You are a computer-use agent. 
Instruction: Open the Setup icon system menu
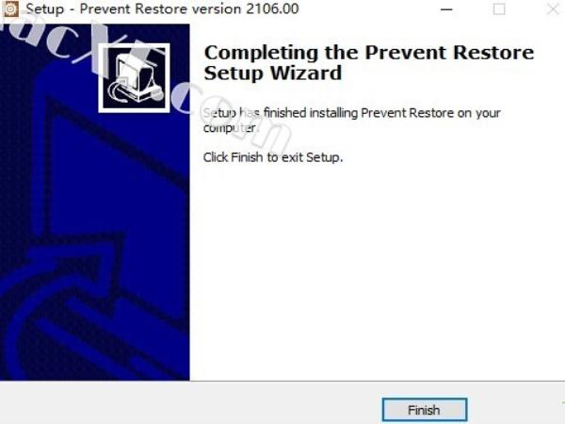click(9, 8)
